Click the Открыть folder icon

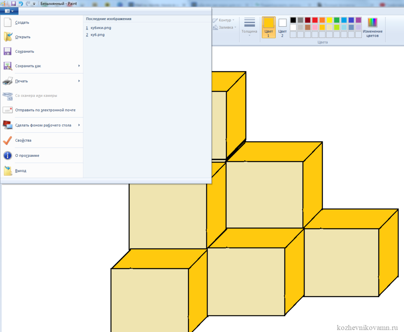(7, 37)
